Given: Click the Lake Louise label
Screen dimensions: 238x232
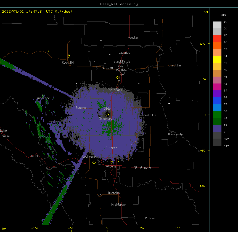Looking at the screenshot, I should (x=4, y=133).
